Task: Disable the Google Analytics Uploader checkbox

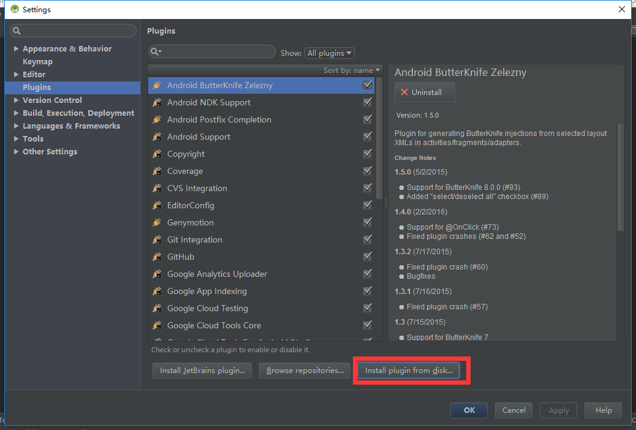Action: [368, 273]
